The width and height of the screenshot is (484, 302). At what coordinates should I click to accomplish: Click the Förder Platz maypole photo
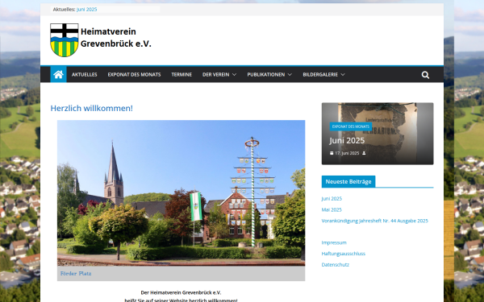tap(181, 193)
